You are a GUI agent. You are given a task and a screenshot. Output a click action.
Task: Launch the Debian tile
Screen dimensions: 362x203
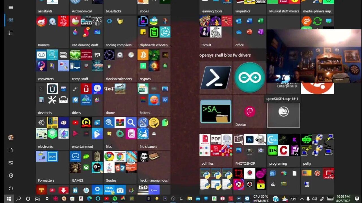[x=250, y=112]
